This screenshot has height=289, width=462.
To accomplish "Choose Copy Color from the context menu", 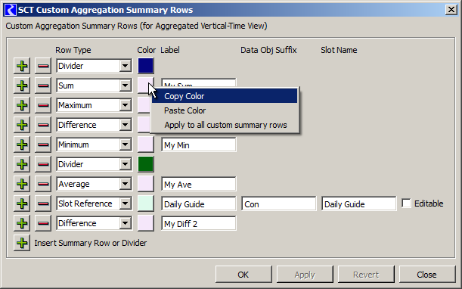I will (x=225, y=96).
